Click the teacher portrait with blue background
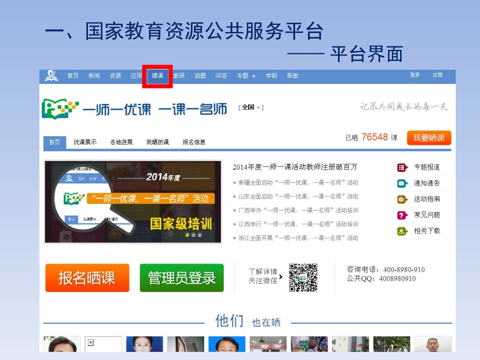The height and width of the screenshot is (360, 480). 227,344
